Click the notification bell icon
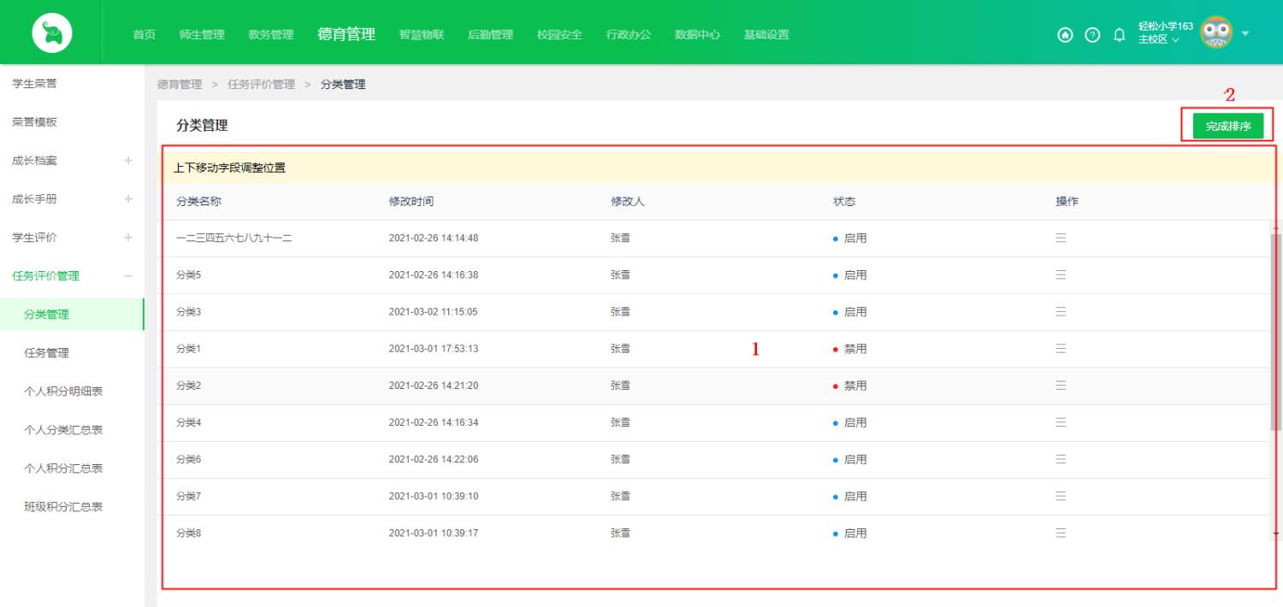1283x607 pixels. (1119, 35)
